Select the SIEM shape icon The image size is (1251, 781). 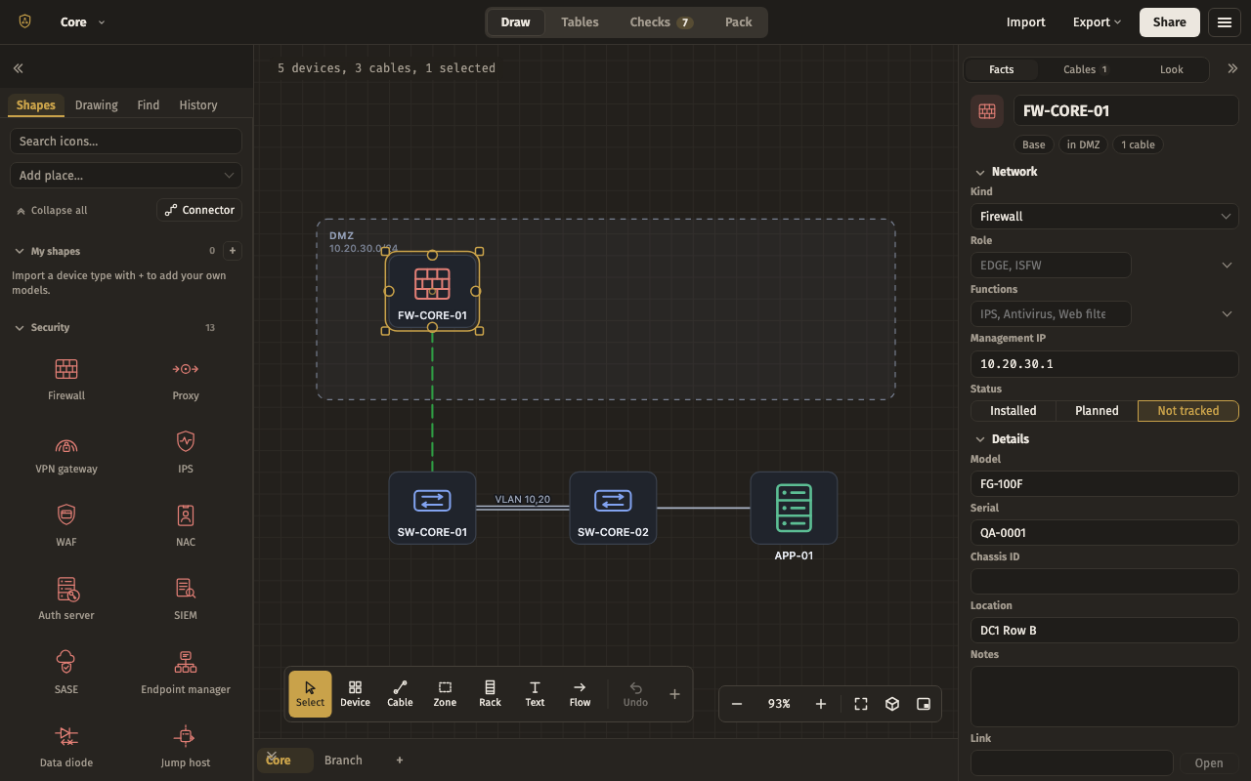(186, 598)
